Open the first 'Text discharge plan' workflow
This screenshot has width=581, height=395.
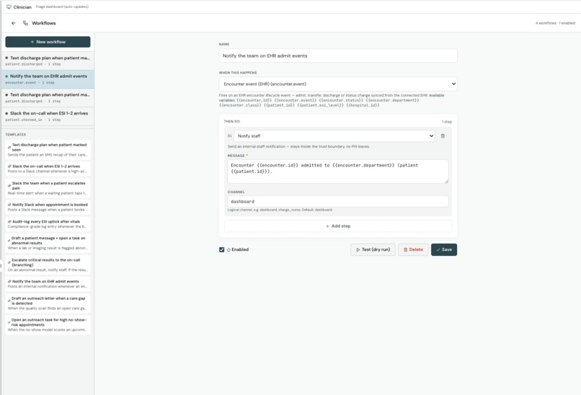pyautogui.click(x=48, y=61)
